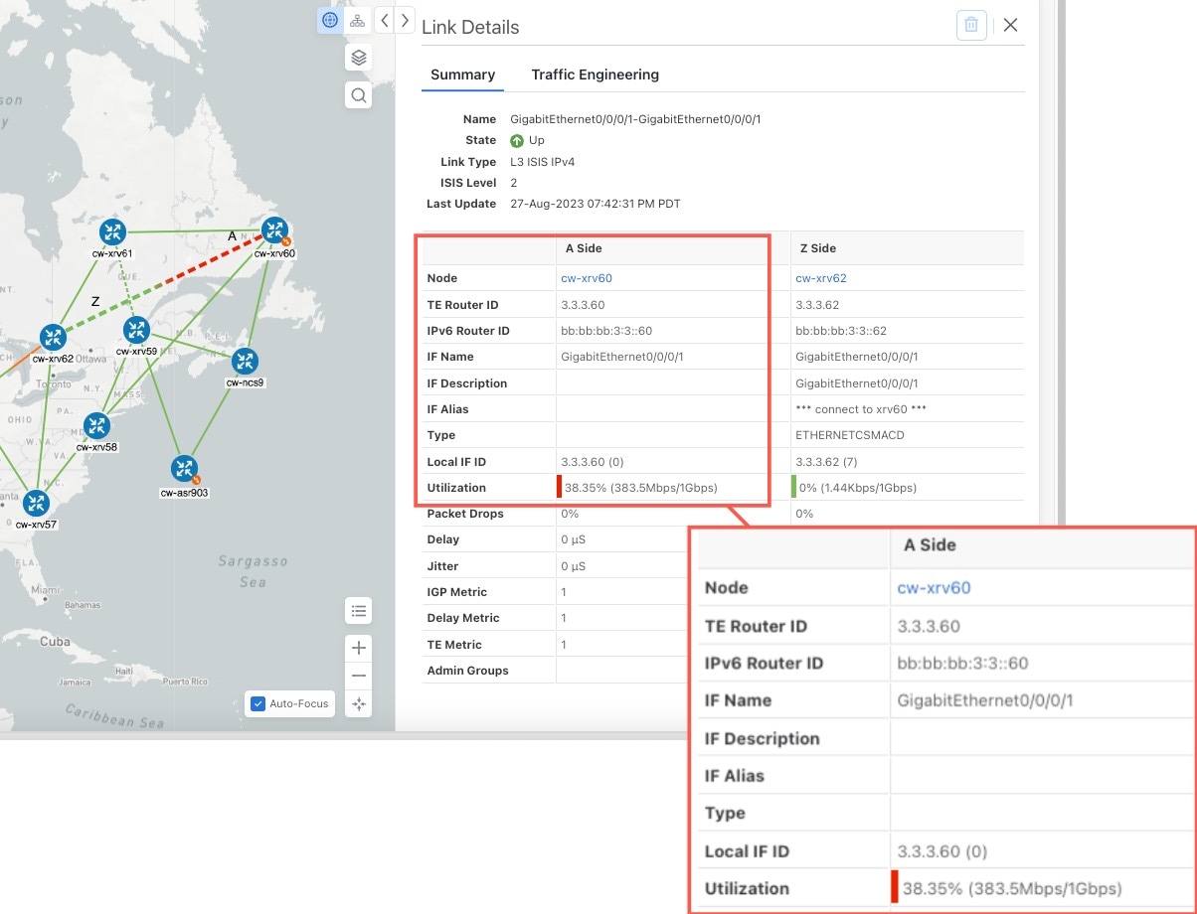Open the cw-xrv60 node details link
1197x914 pixels.
pyautogui.click(x=587, y=278)
